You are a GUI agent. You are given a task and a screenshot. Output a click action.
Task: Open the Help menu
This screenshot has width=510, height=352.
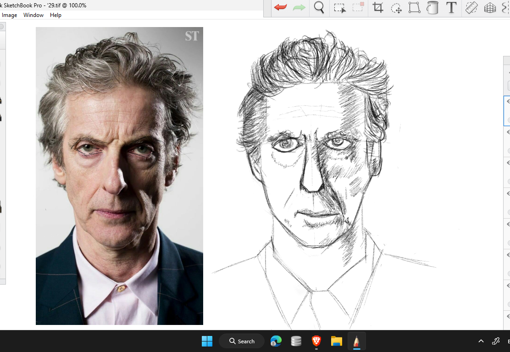click(x=55, y=15)
